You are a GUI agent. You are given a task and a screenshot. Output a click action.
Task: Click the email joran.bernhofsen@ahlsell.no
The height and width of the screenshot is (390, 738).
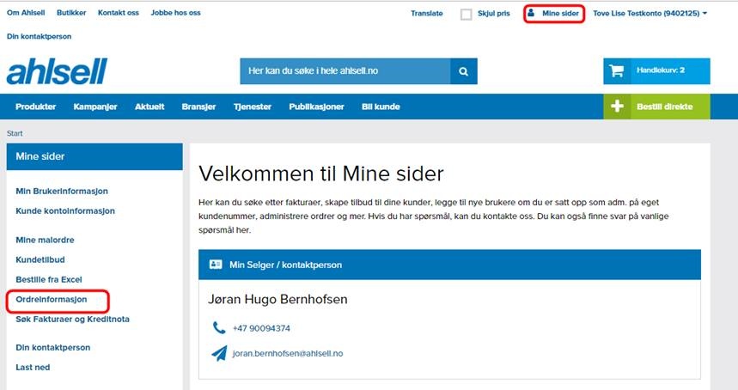tap(288, 353)
